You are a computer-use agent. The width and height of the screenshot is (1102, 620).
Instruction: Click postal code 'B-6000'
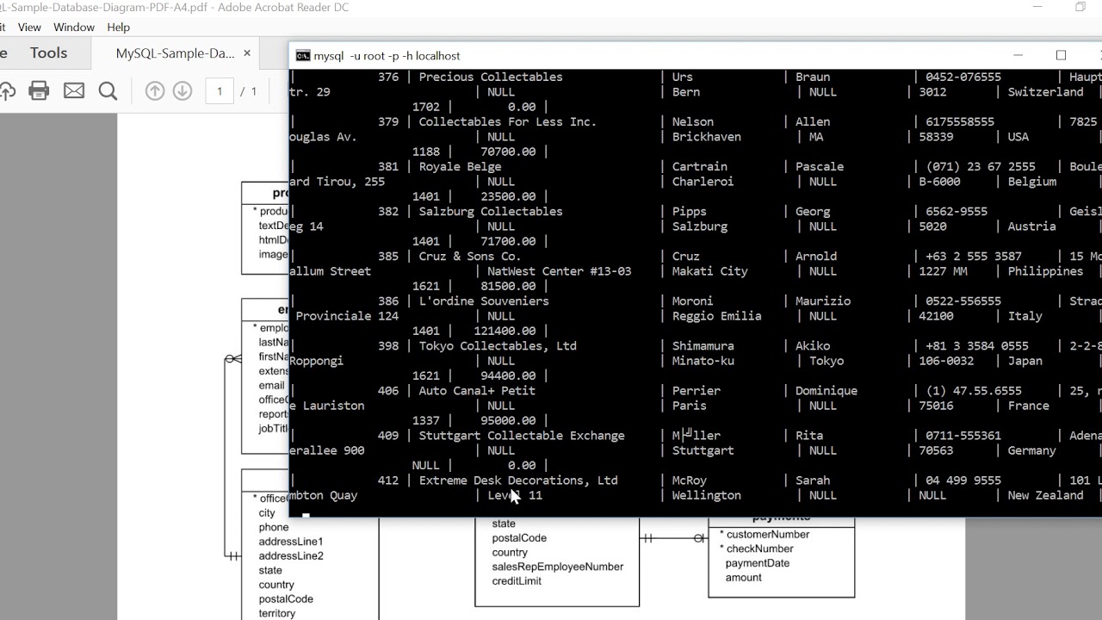pos(939,182)
